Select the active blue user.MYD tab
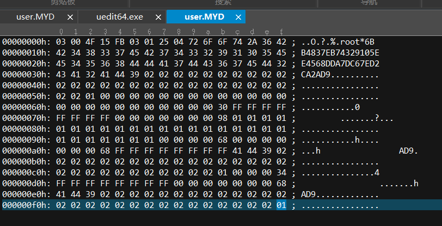Image resolution: width=442 pixels, height=226 pixels. 204,17
